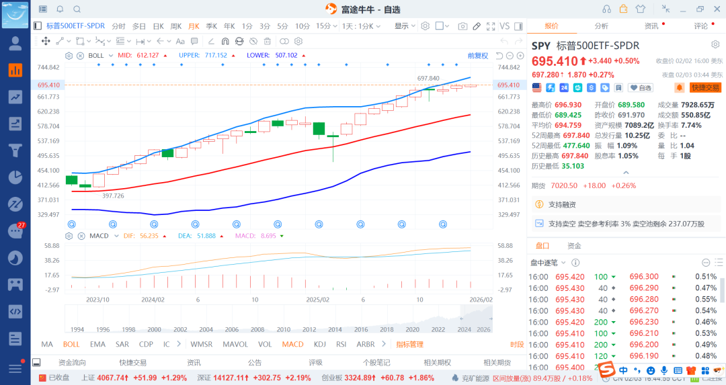The width and height of the screenshot is (726, 385).
Task: Open the orange wallet icon
Action: pyautogui.click(x=623, y=9)
